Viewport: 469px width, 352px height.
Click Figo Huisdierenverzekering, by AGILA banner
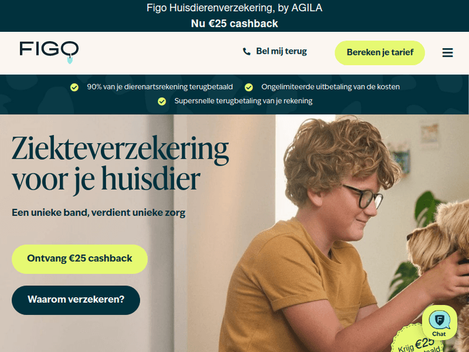point(234,8)
